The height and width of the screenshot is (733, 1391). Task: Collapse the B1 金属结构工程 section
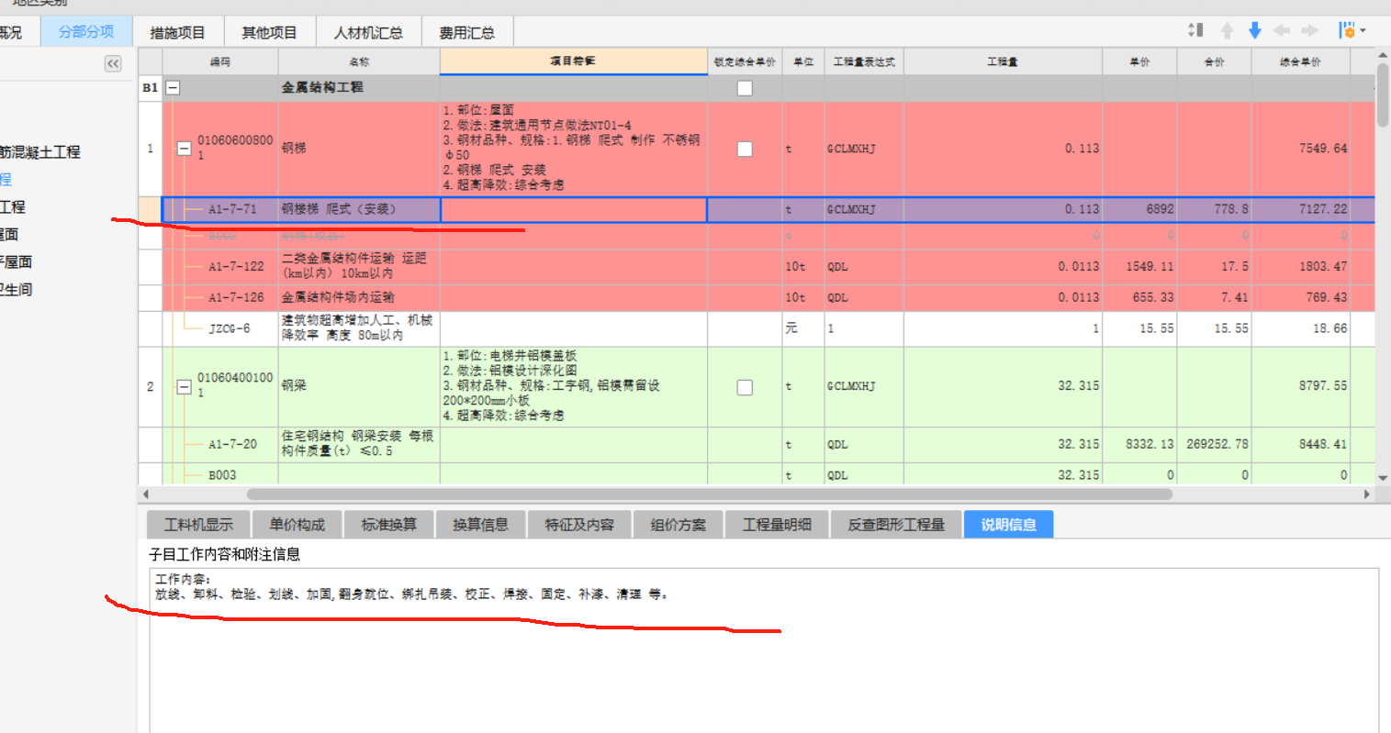coord(173,88)
